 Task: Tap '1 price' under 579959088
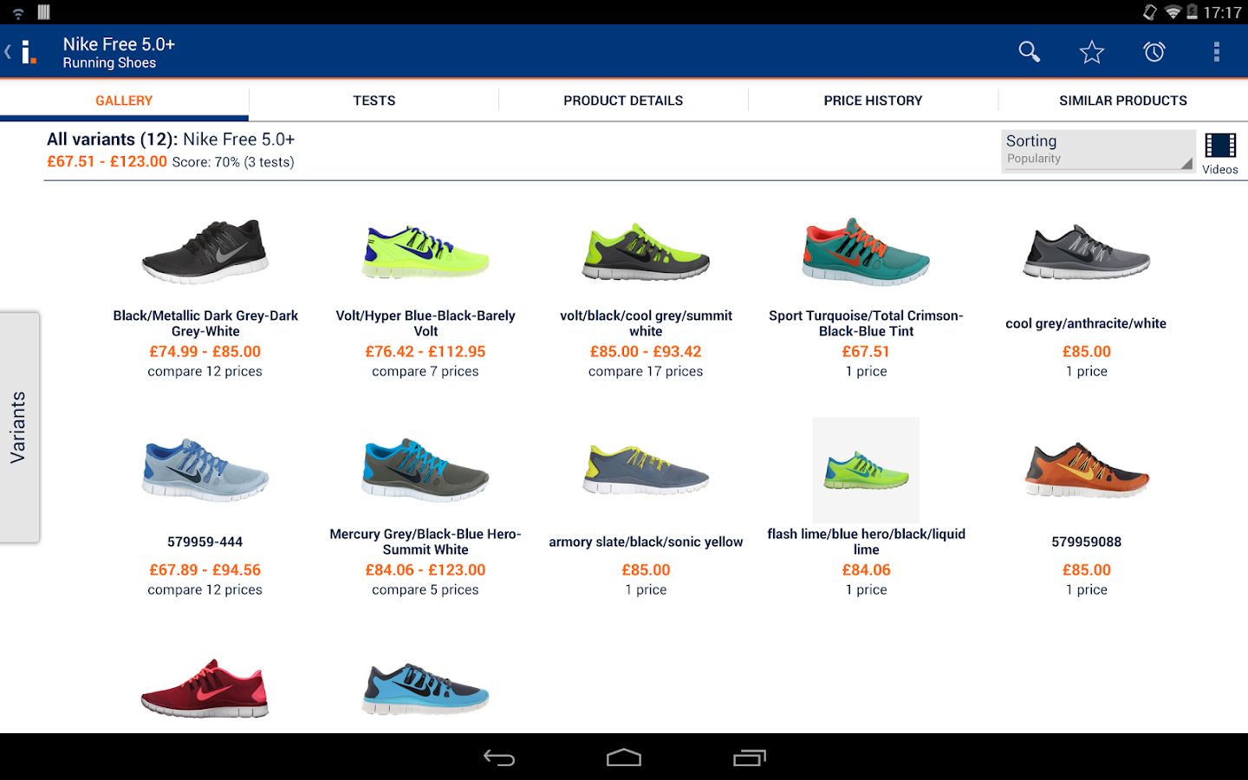point(1087,589)
